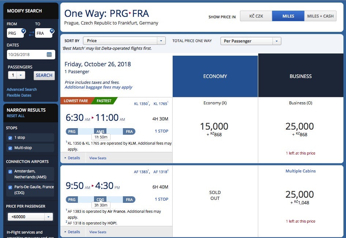Click the TO field location pin icon
346x238 pixels.
pos(52,31)
